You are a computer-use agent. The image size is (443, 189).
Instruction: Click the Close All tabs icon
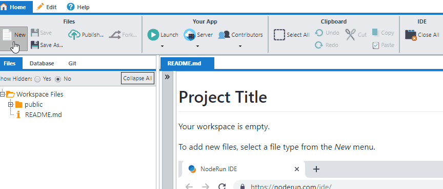411,35
